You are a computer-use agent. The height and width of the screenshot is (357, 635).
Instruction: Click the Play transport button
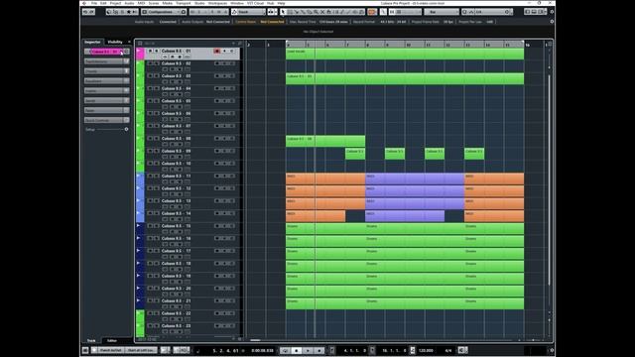tap(308, 350)
